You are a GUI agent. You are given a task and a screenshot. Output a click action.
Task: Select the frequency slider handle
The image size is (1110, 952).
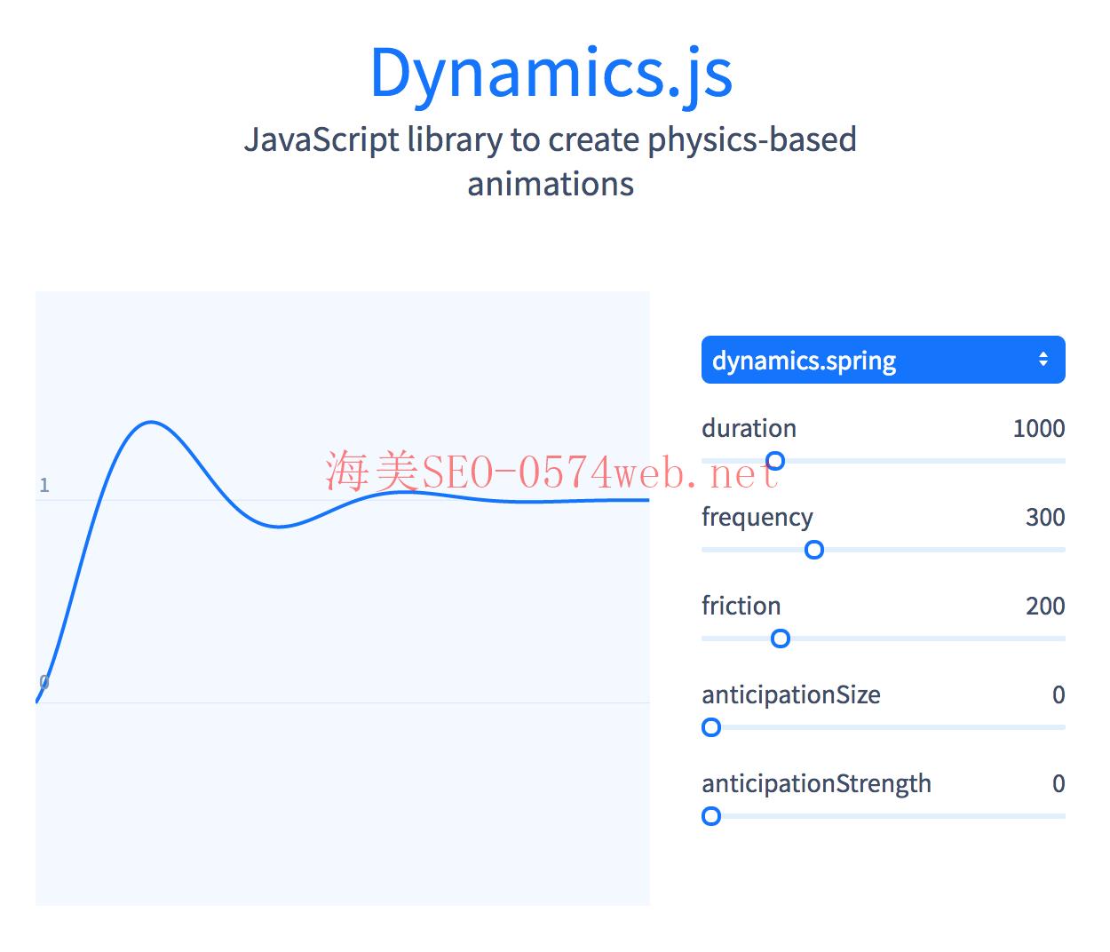tap(814, 551)
